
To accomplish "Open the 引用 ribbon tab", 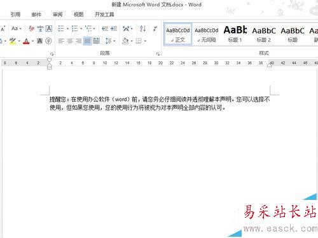I will pyautogui.click(x=15, y=15).
